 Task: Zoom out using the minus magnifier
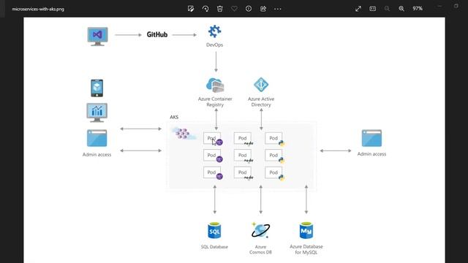click(x=387, y=9)
